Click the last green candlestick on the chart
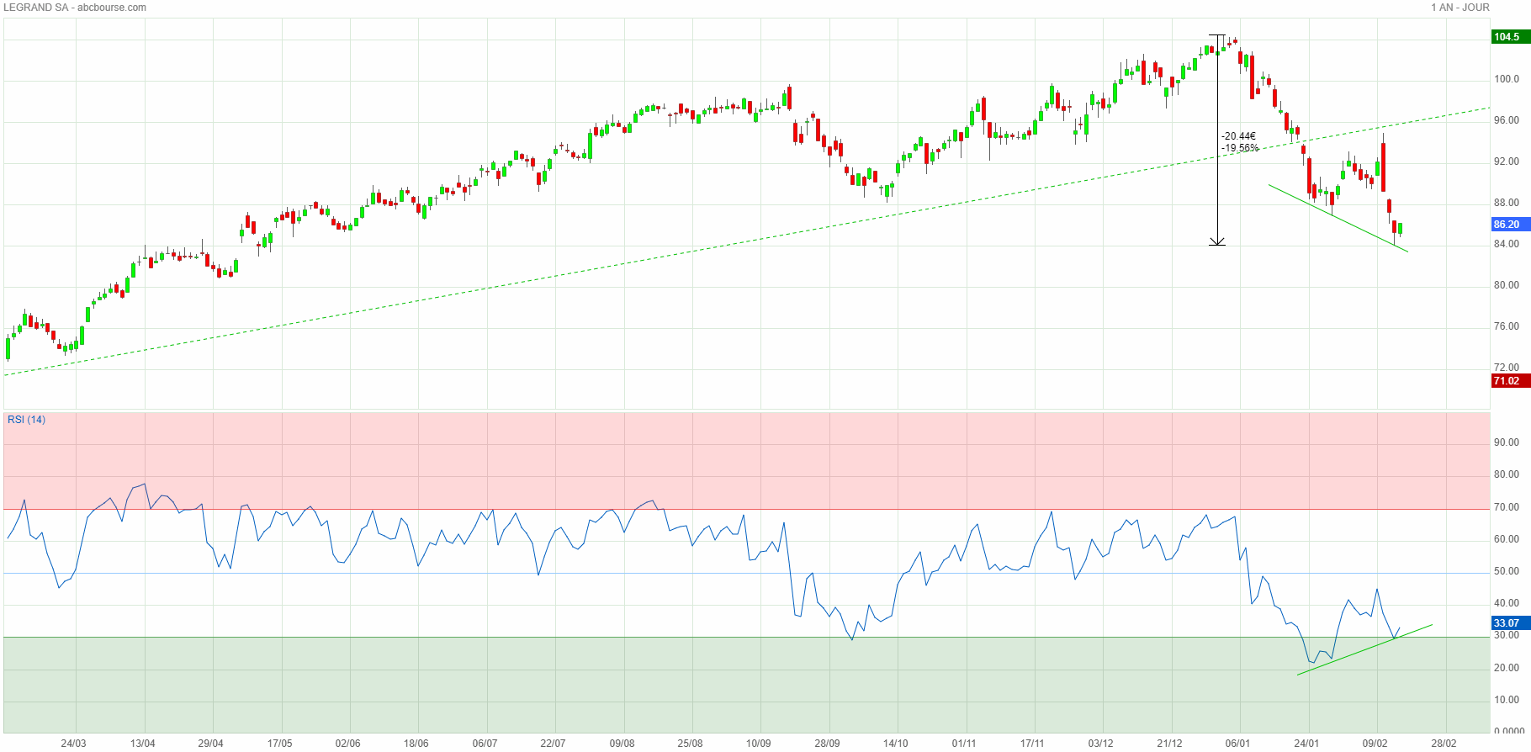 tap(1401, 229)
